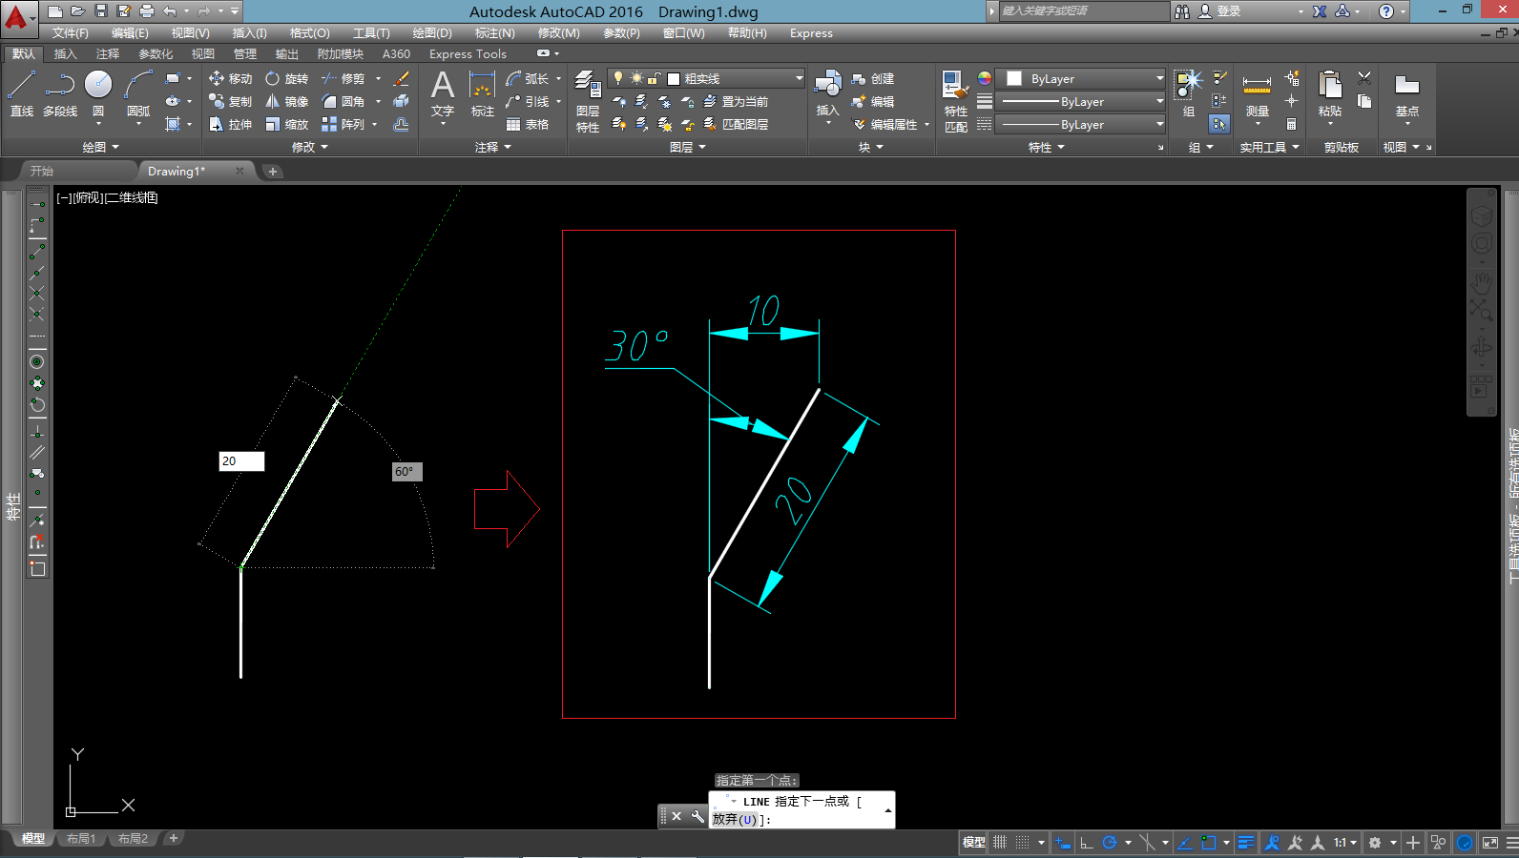Expand the 修改 panel
This screenshot has width=1519, height=858.
pyautogui.click(x=310, y=147)
